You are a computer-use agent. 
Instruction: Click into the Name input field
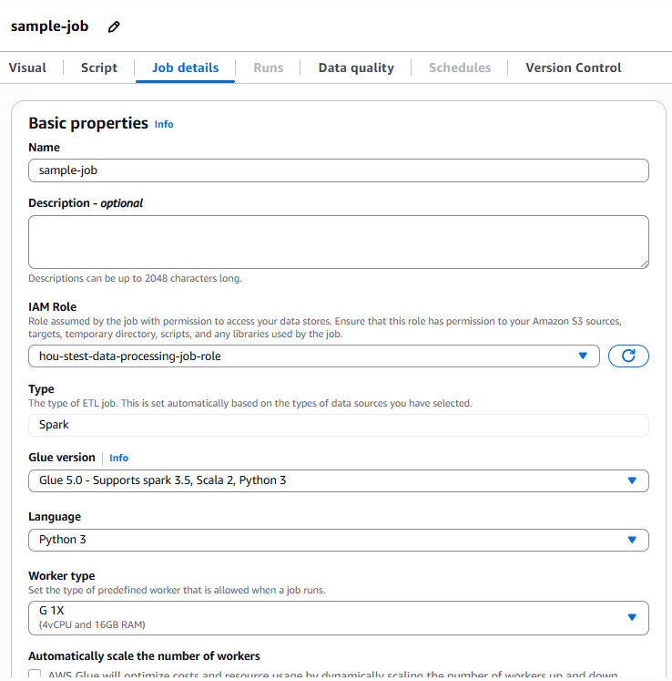point(338,170)
